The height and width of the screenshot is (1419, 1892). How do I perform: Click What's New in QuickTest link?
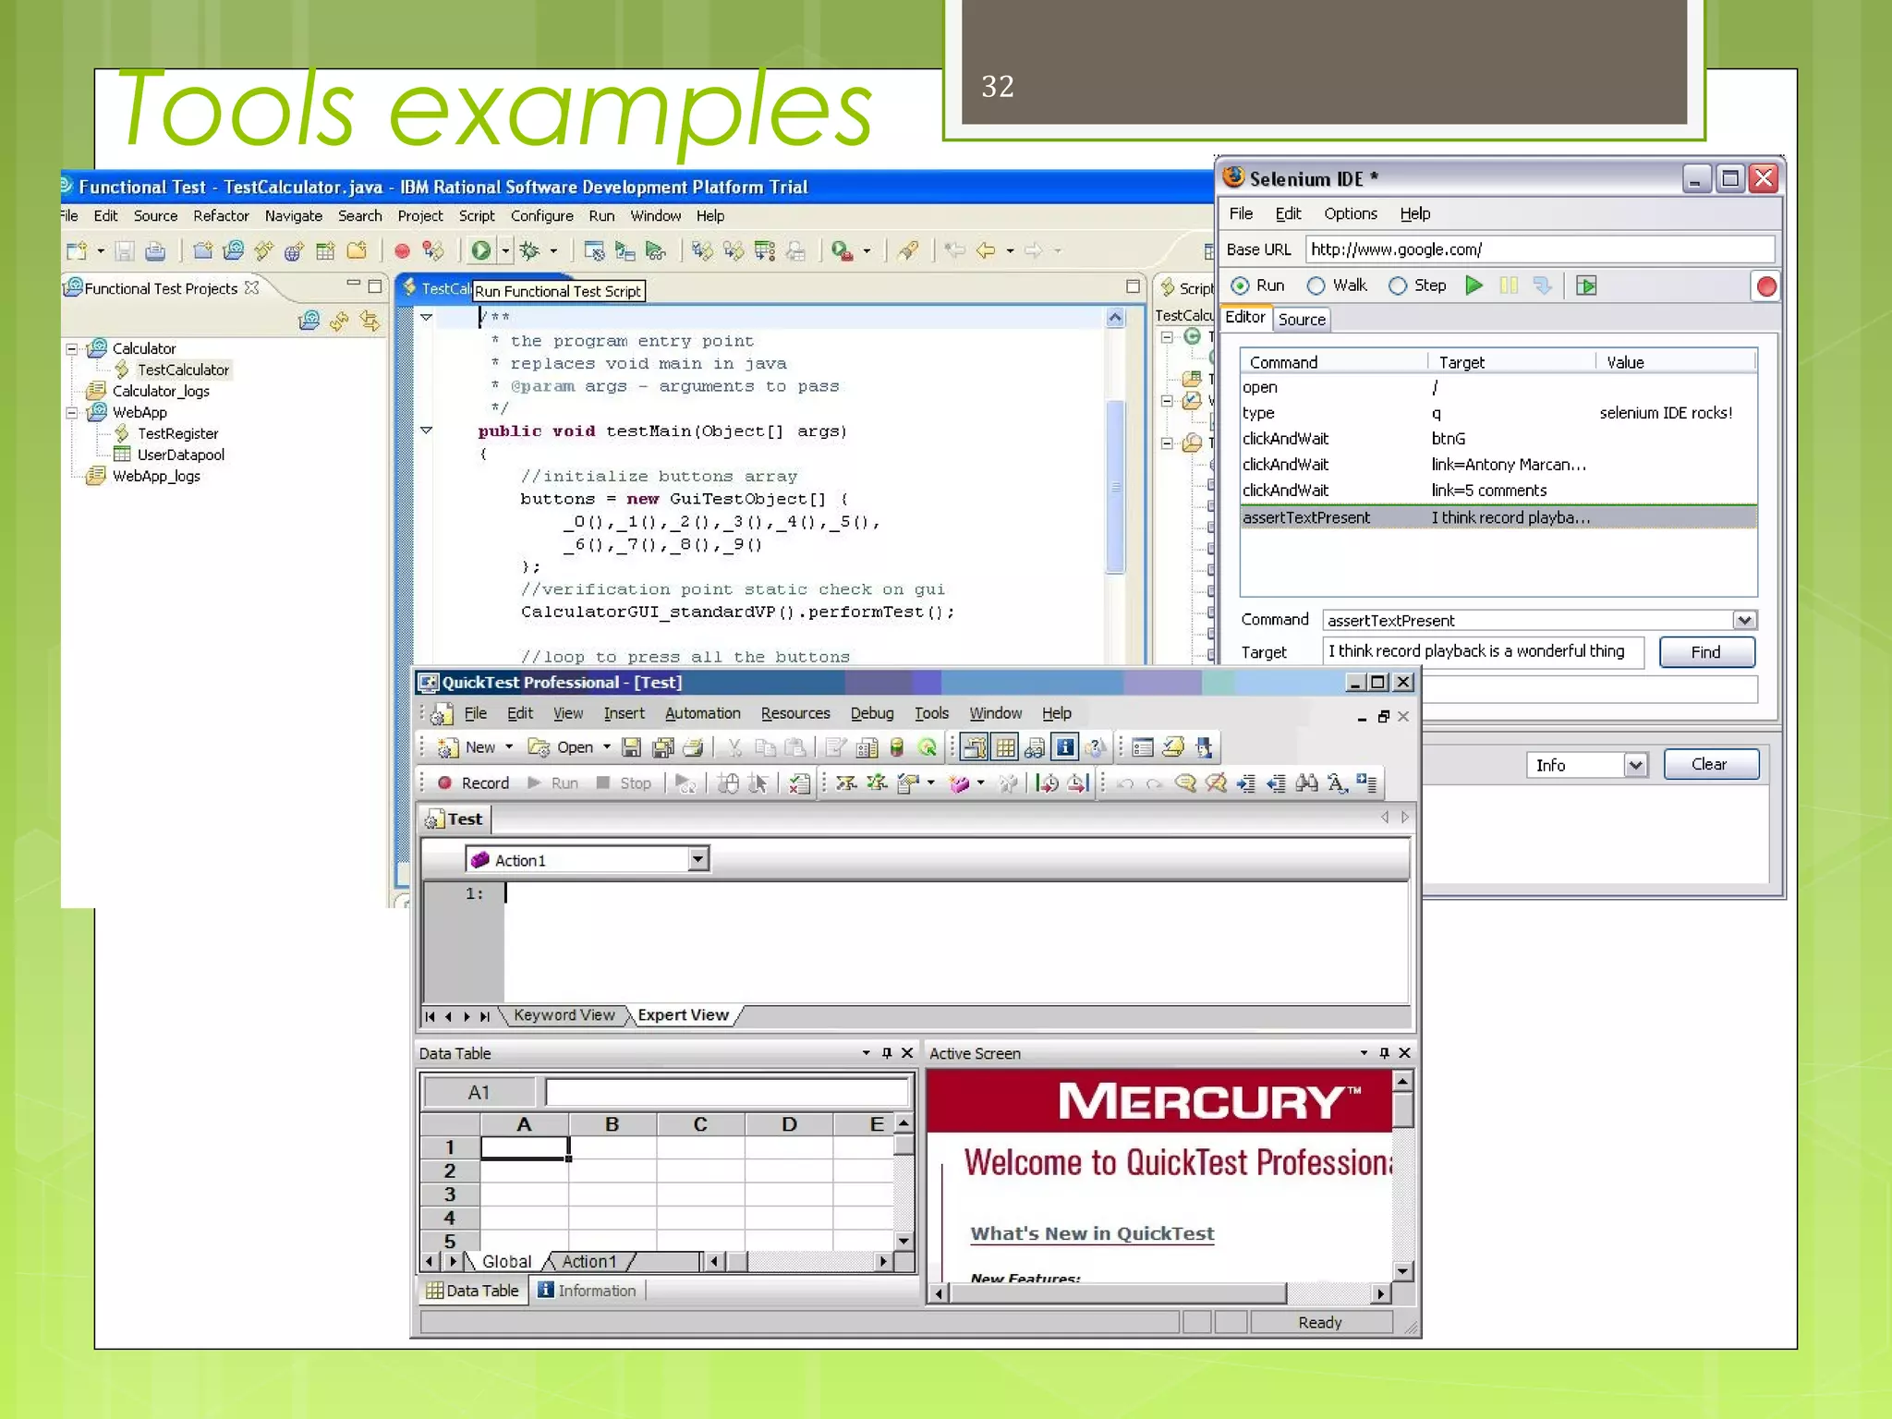coord(1092,1233)
